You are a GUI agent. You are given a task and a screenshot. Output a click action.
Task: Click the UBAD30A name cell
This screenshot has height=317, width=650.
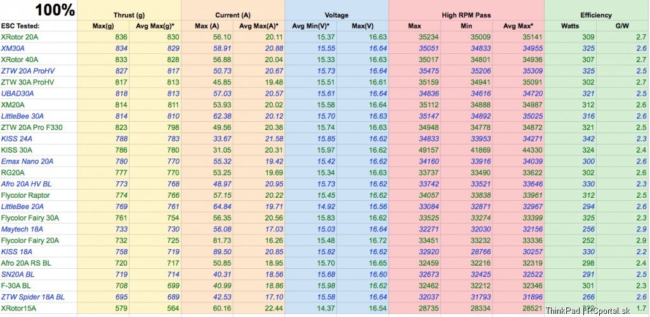click(x=17, y=94)
